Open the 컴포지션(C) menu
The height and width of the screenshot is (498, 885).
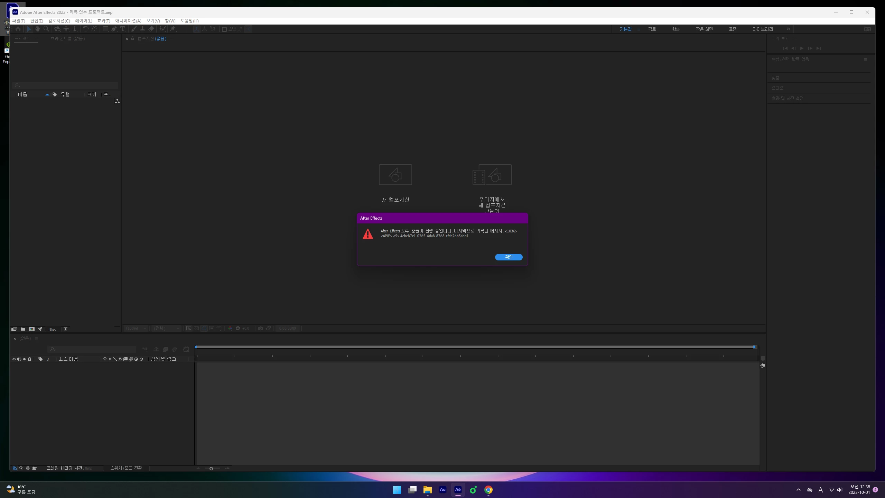pos(59,21)
